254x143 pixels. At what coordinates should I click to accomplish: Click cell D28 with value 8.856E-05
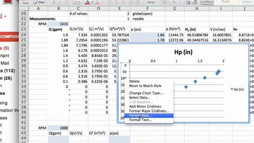[98, 56]
